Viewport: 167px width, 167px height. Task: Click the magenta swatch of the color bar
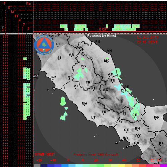(x=163, y=165)
